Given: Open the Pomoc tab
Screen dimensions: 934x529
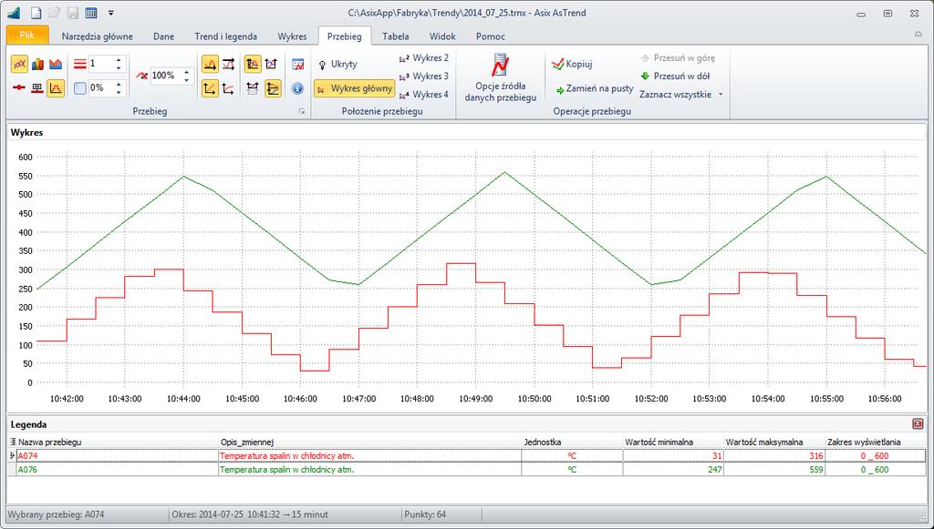Looking at the screenshot, I should tap(490, 36).
